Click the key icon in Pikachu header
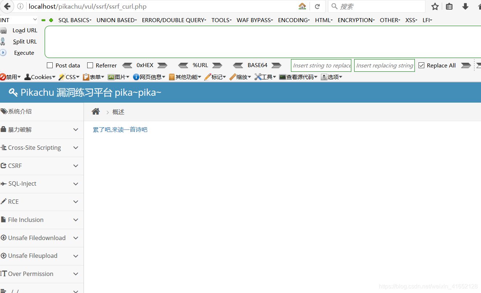 13,92
